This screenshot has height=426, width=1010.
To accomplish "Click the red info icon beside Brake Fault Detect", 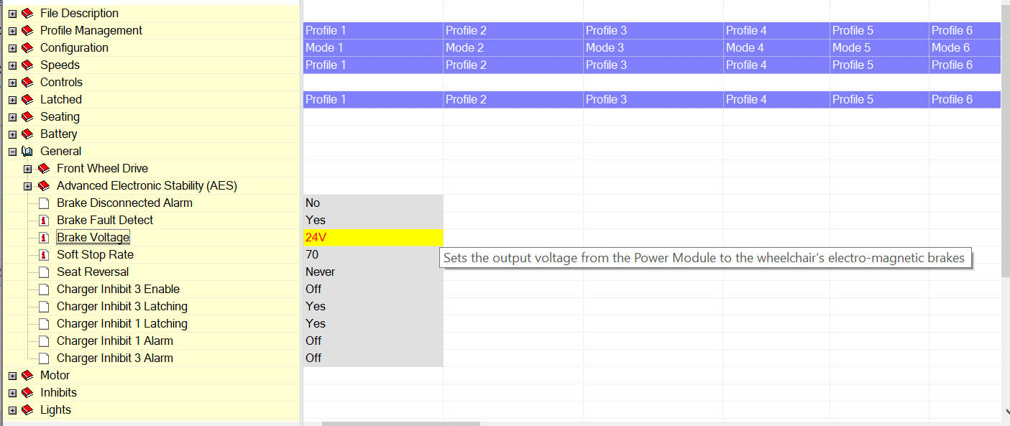I will [44, 221].
